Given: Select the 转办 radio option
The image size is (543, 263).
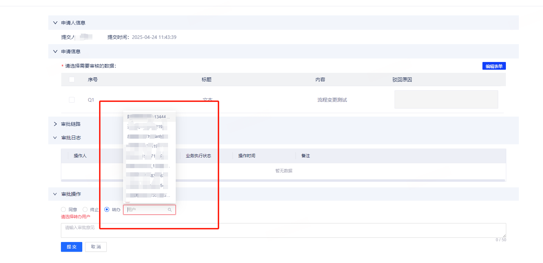Looking at the screenshot, I should coord(107,209).
